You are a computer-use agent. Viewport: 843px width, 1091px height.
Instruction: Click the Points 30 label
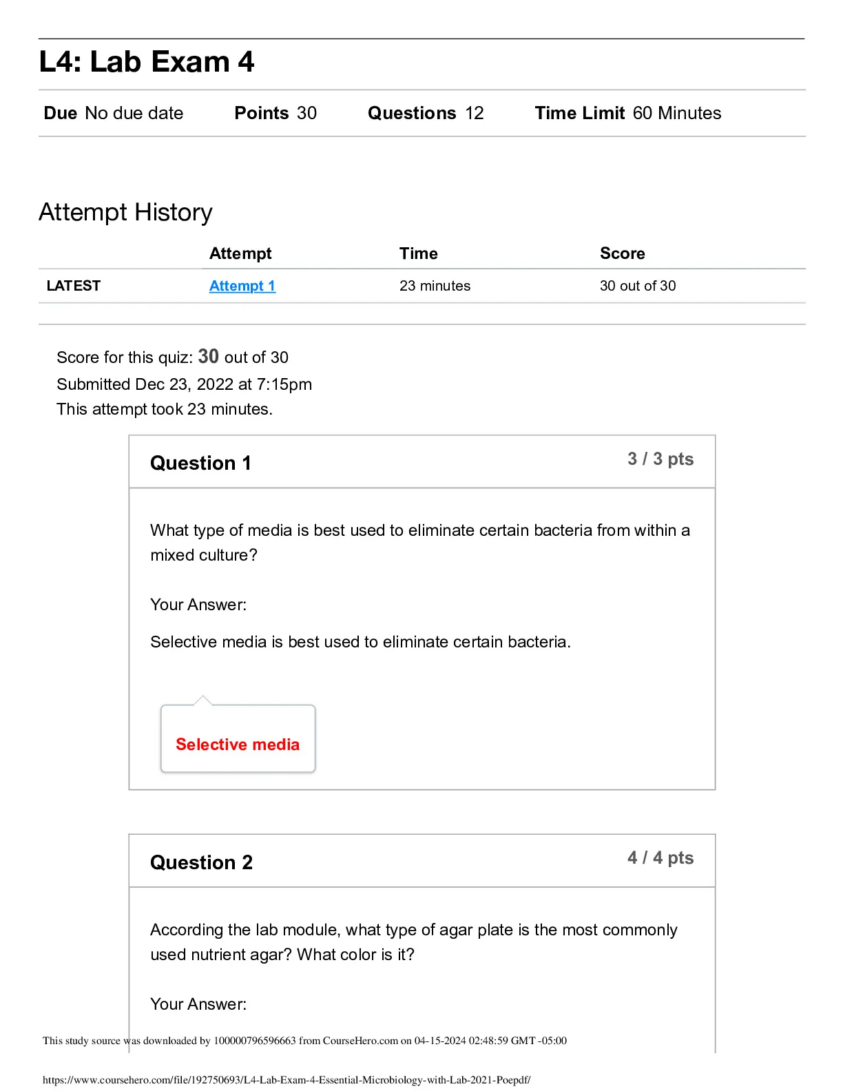point(275,113)
